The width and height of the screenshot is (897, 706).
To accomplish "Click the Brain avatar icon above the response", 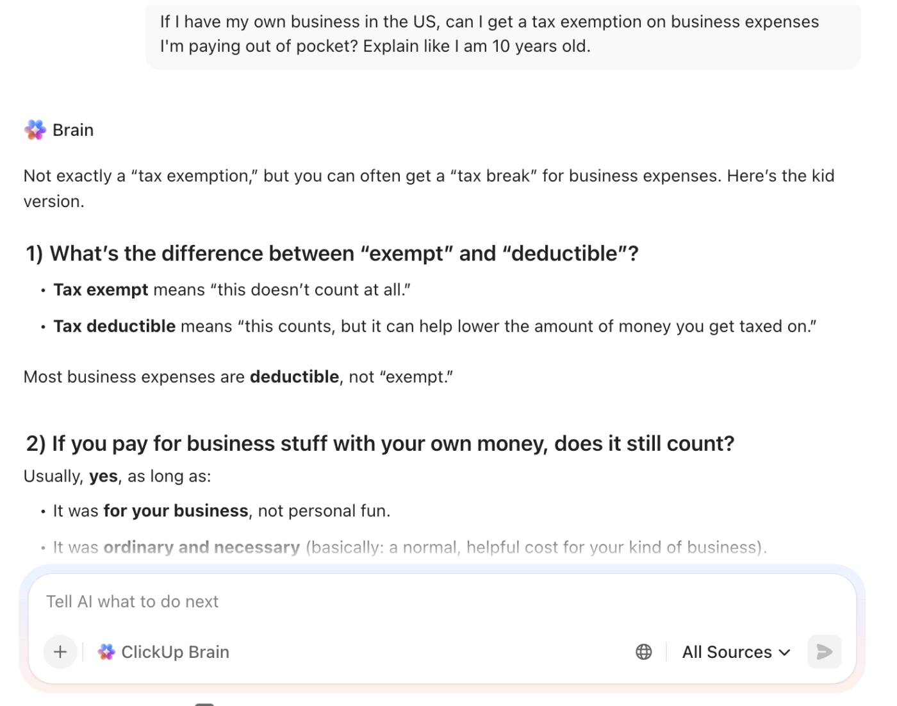I will point(35,130).
